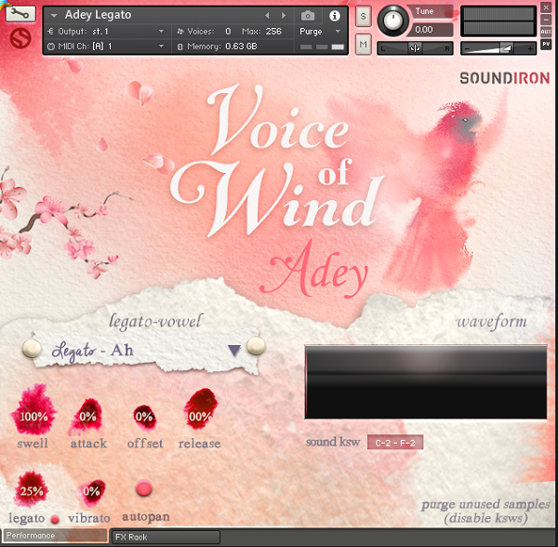
Task: Click the output routing icon
Action: (50, 32)
